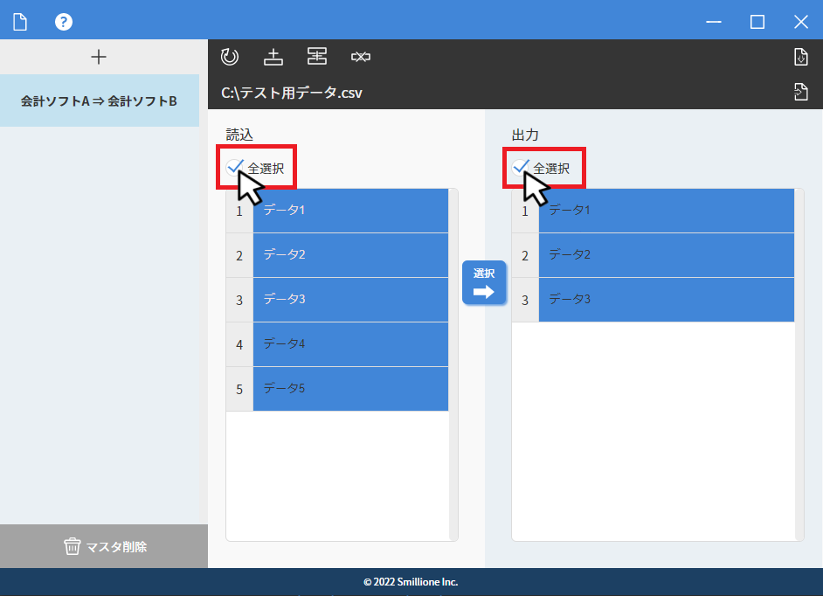Viewport: 823px width, 596px height.
Task: Toggle 全選択 checkbox under 読込
Action: coord(235,168)
